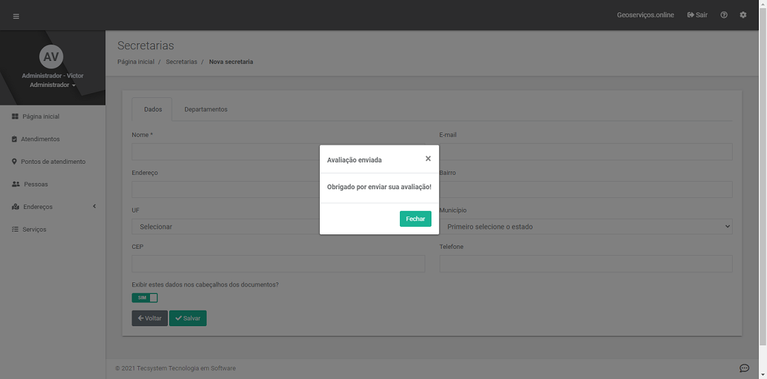
Task: Click the hamburger menu icon
Action: point(16,16)
